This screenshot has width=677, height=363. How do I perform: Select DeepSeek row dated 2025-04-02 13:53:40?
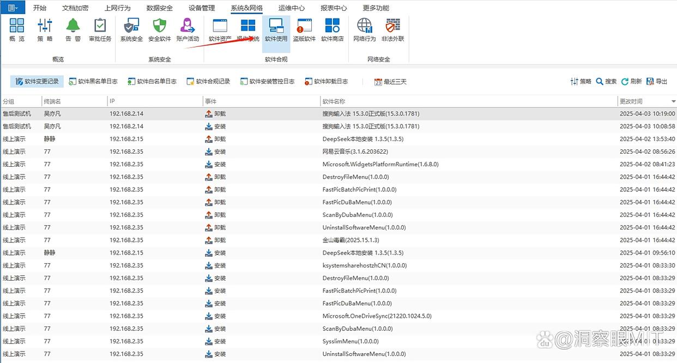point(338,139)
